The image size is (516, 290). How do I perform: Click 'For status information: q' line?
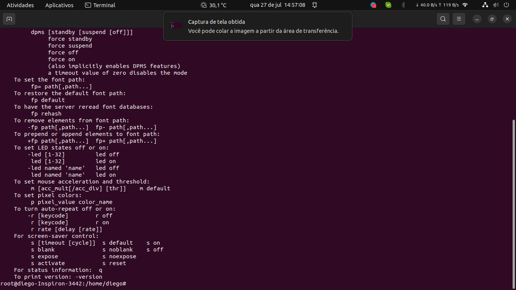58,270
